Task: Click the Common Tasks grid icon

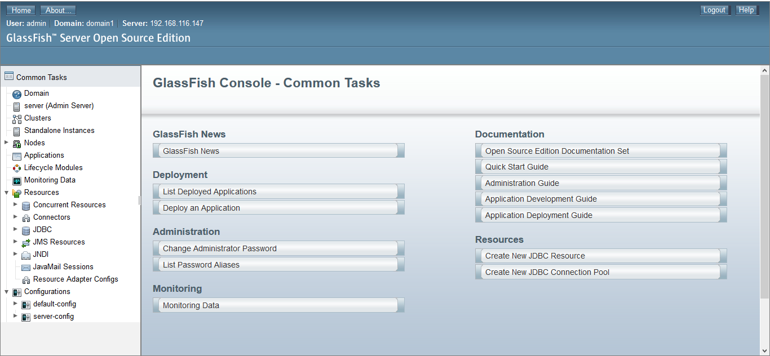Action: click(x=9, y=77)
